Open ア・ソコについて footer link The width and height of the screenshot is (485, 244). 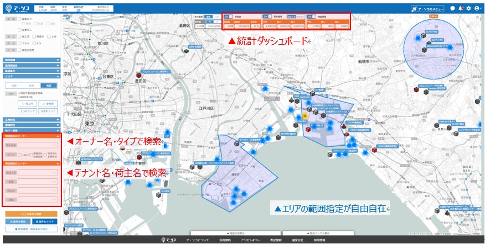197,240
